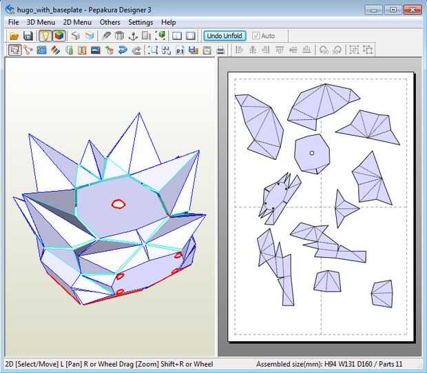Open the 3D Menu dropdown
This screenshot has height=373, width=427.
(x=41, y=22)
